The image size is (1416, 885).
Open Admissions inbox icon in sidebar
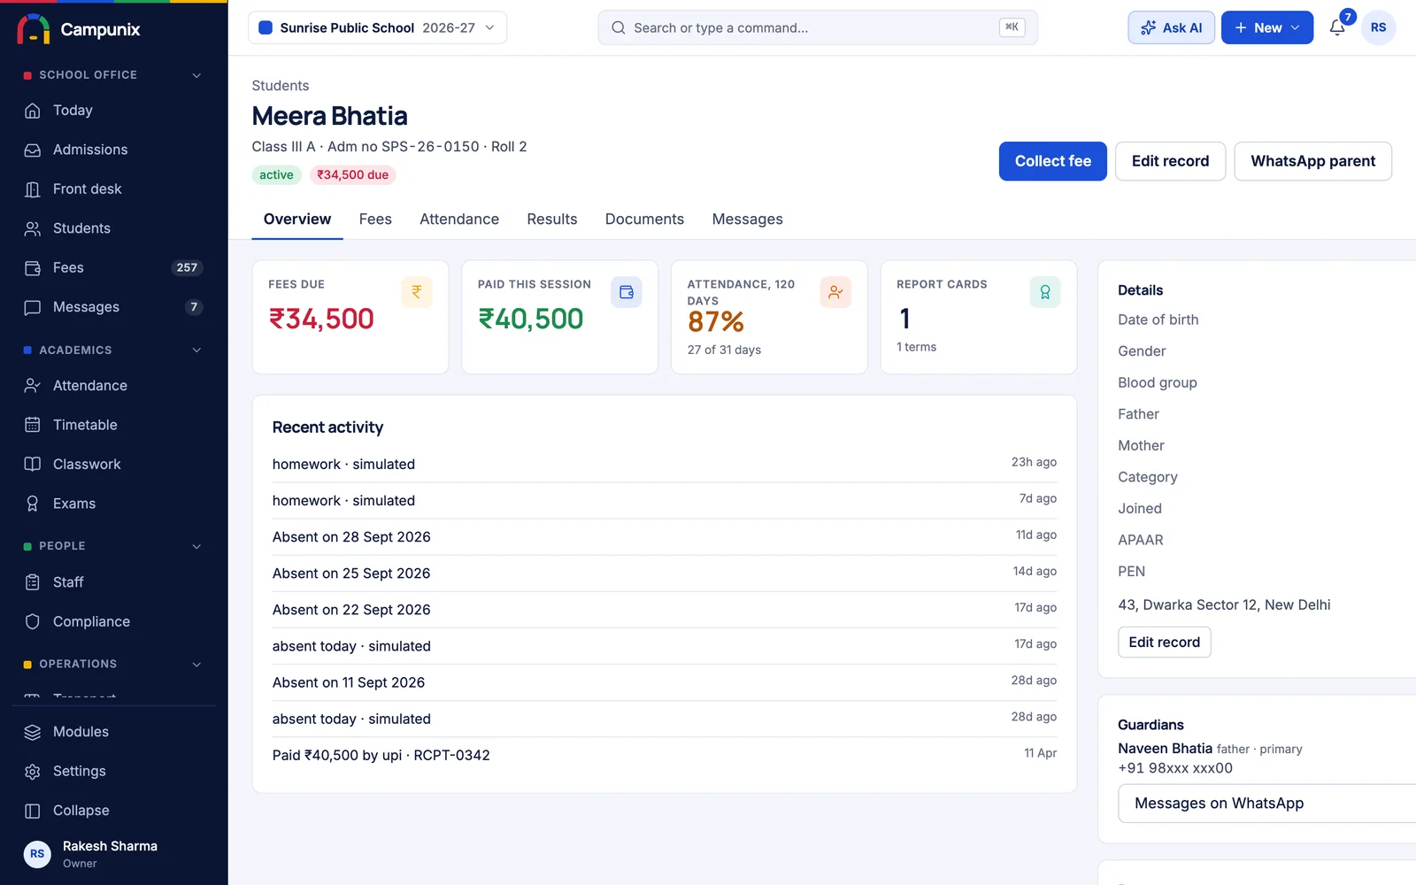[33, 150]
